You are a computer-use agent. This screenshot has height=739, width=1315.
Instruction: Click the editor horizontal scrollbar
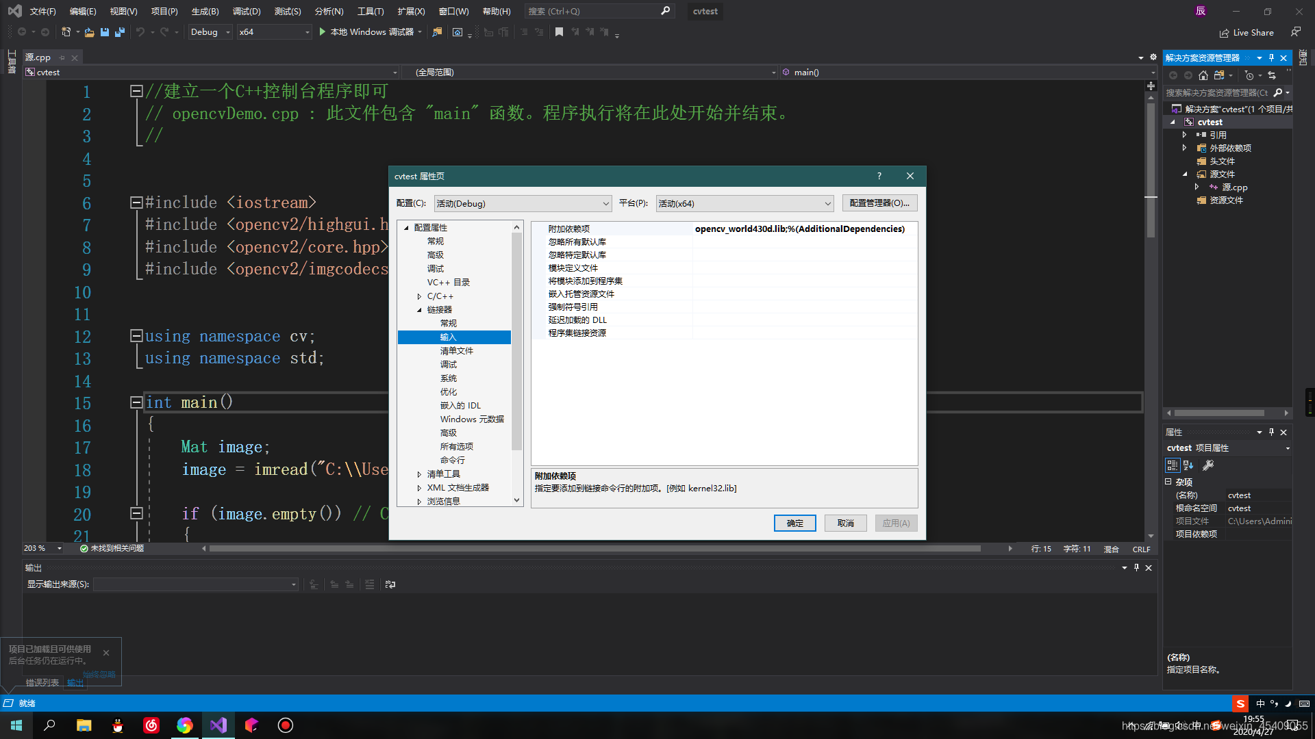coord(594,548)
